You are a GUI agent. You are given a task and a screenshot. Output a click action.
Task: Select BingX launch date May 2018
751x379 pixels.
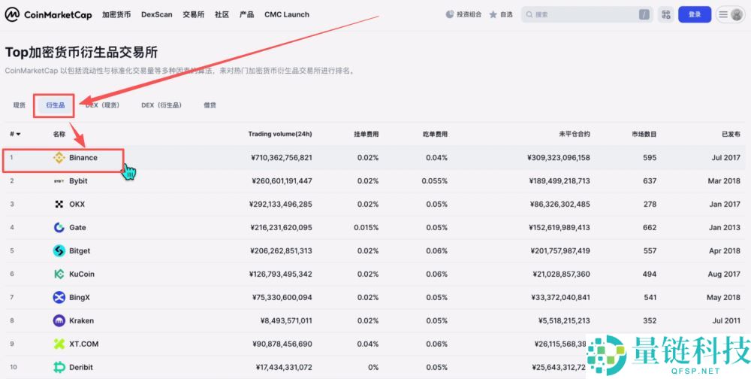coord(724,298)
